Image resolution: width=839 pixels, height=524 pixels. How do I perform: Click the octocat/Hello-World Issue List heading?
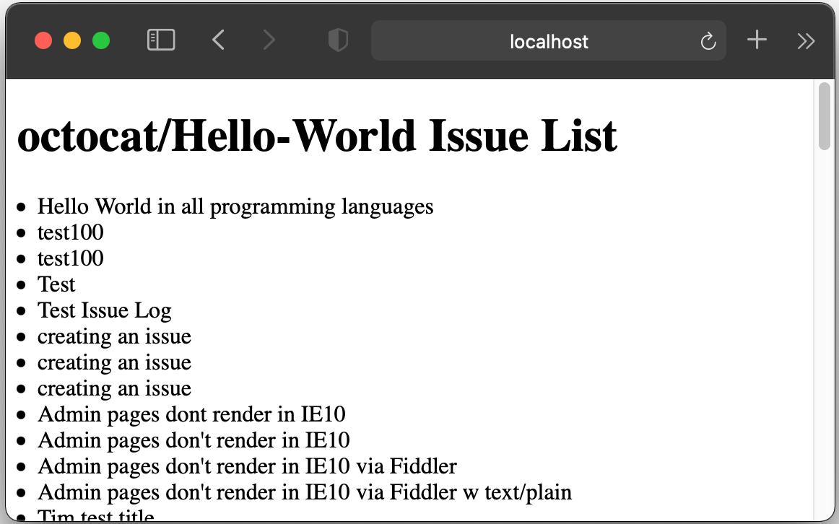pyautogui.click(x=317, y=136)
